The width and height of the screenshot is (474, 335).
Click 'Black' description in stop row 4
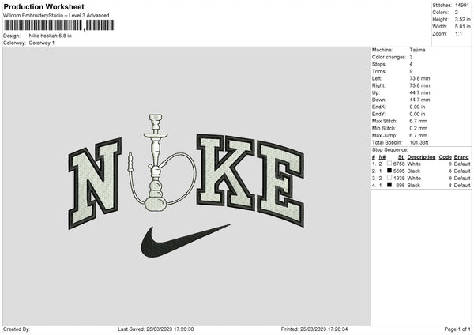(414, 186)
